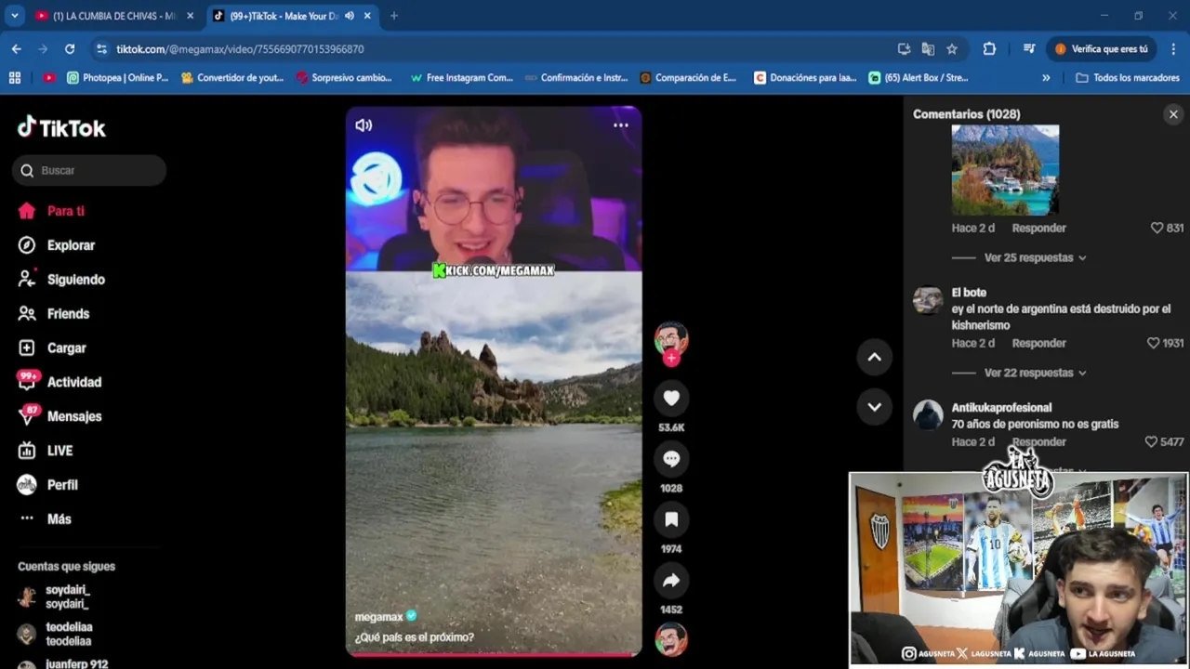Like the El bote comment
The width and height of the screenshot is (1190, 669).
[1153, 343]
